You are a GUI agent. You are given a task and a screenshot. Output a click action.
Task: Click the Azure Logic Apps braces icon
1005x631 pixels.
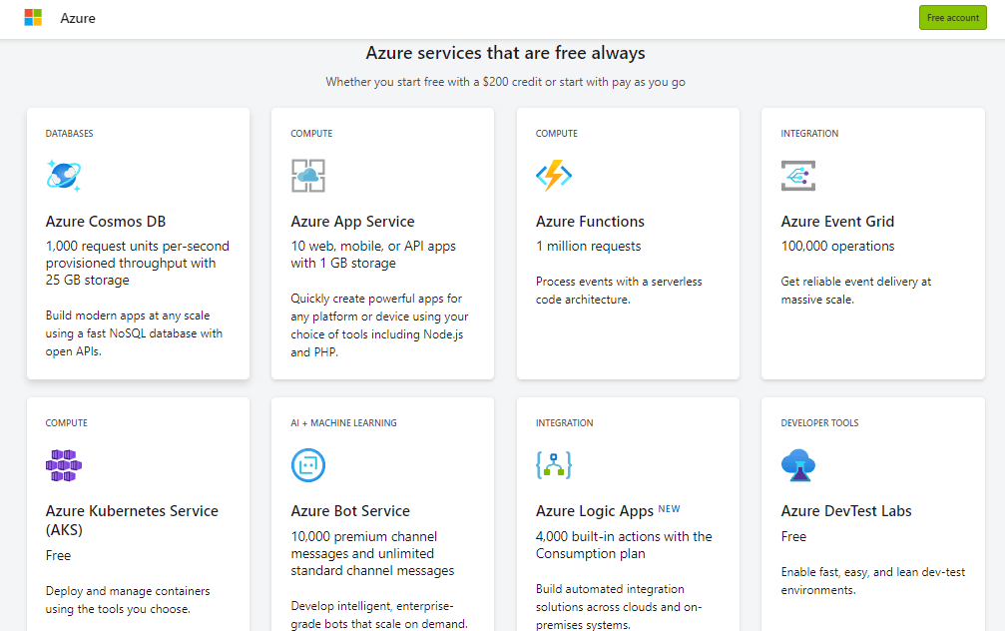point(554,465)
